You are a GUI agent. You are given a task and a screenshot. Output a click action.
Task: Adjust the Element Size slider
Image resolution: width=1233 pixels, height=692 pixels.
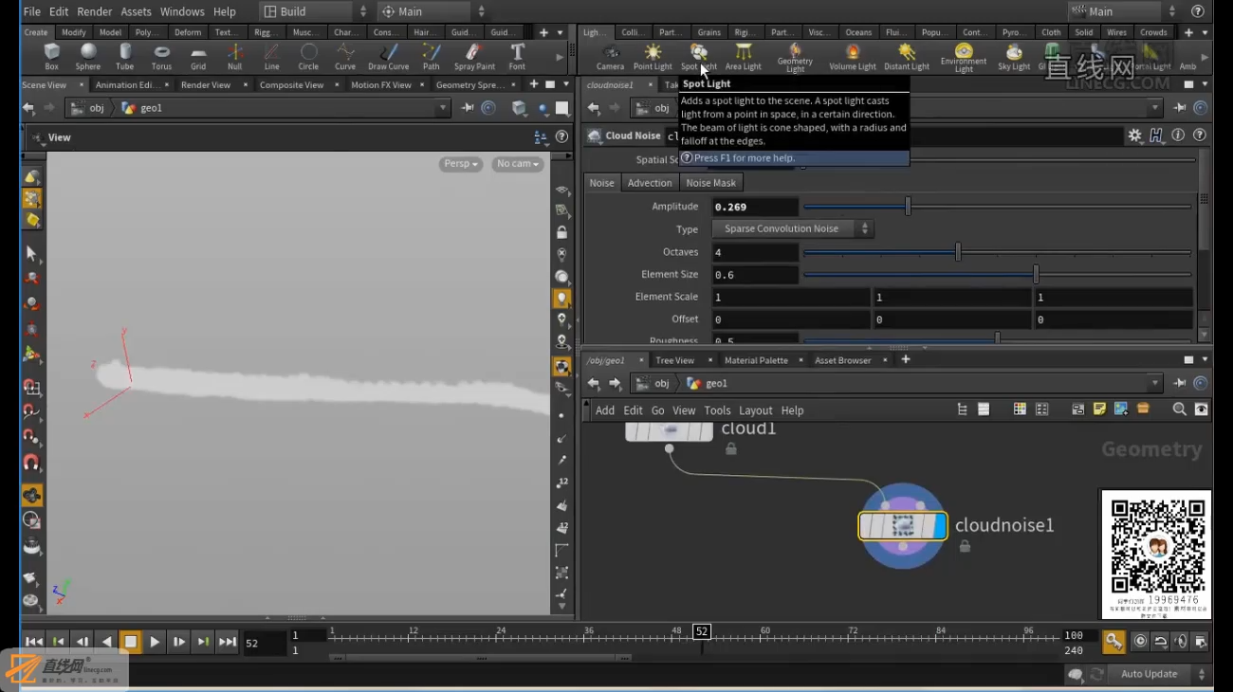click(x=997, y=274)
